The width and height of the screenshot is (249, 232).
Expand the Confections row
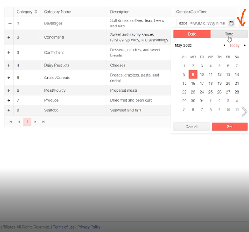(9, 53)
